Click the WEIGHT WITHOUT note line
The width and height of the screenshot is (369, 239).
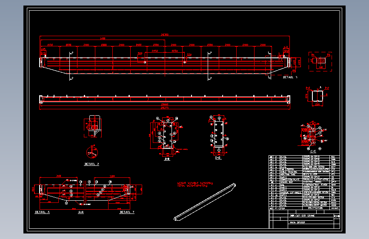click(x=195, y=183)
